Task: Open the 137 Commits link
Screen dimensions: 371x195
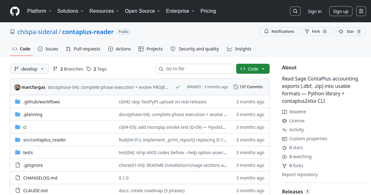Action: pos(248,87)
